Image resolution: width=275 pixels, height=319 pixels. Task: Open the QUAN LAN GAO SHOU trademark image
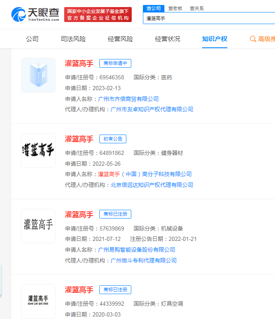click(x=38, y=301)
